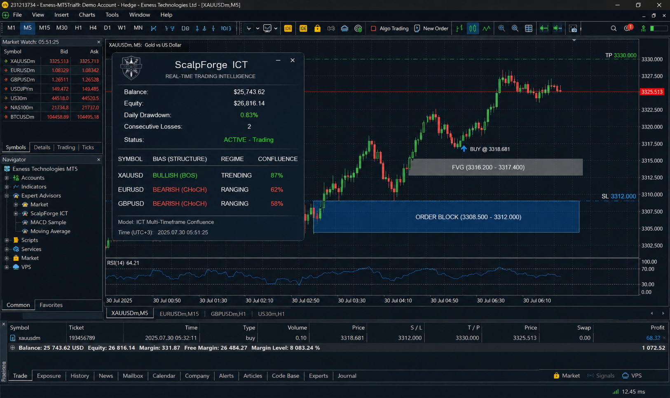Close the ScalpForge ICT panel
The image size is (670, 398).
[x=293, y=60]
